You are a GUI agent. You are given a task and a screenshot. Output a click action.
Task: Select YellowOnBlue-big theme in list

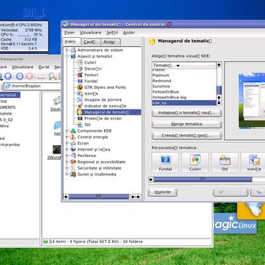[x=170, y=97]
